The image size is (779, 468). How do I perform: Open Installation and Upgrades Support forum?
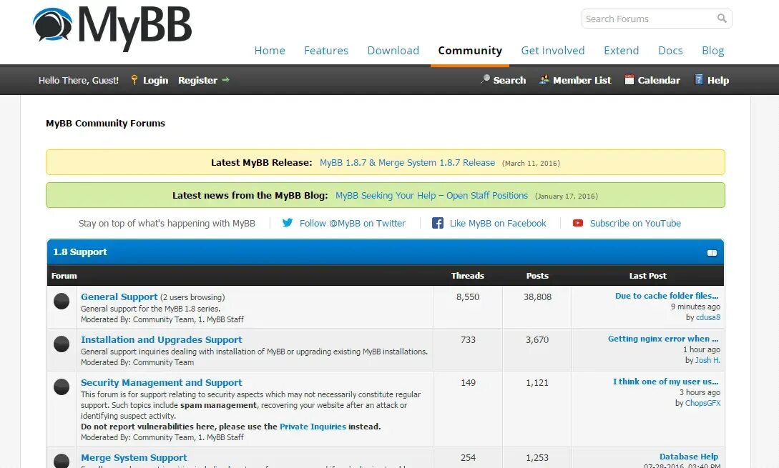coord(162,339)
